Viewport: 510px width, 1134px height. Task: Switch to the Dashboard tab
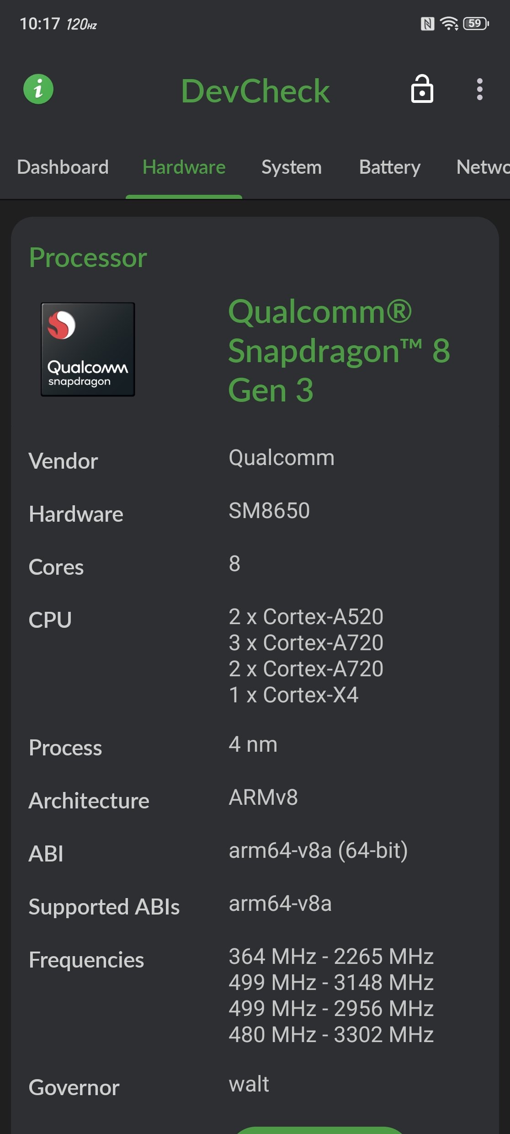(63, 167)
